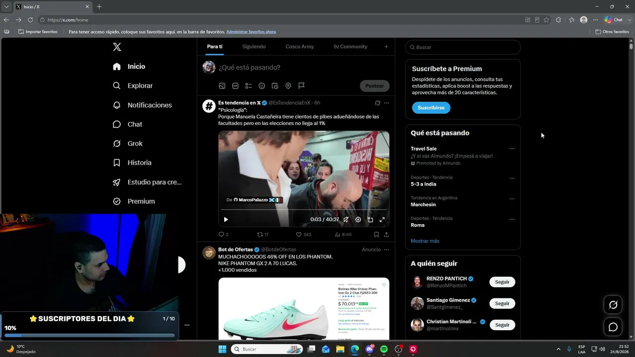The height and width of the screenshot is (357, 635).
Task: Open Premium from the sidebar menu
Action: click(134, 201)
